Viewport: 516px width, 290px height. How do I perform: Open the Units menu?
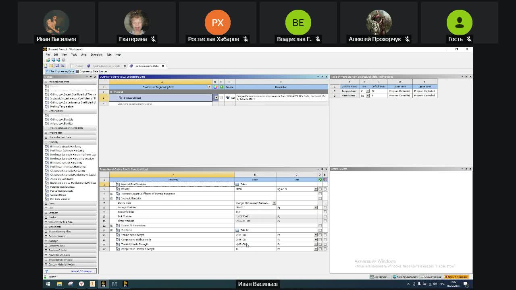coord(83,54)
